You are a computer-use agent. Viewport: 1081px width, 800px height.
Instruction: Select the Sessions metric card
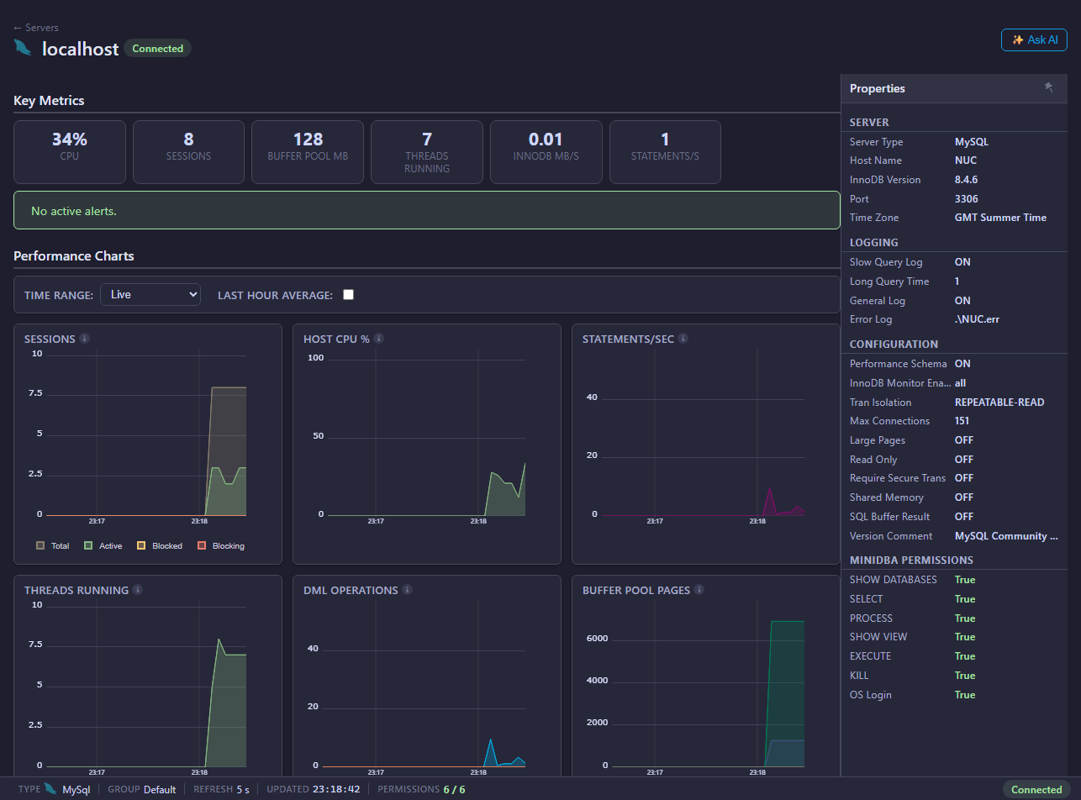pyautogui.click(x=188, y=152)
